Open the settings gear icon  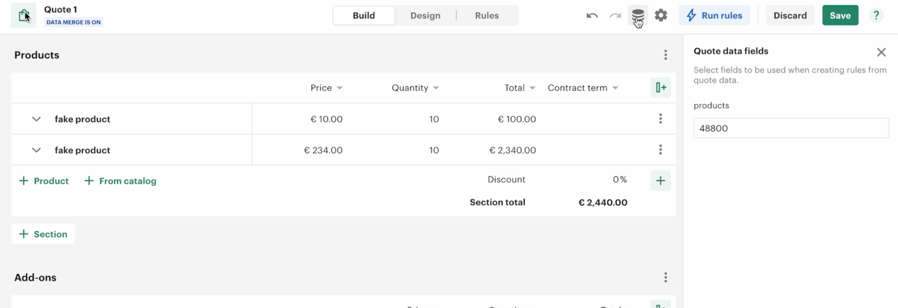tap(661, 15)
